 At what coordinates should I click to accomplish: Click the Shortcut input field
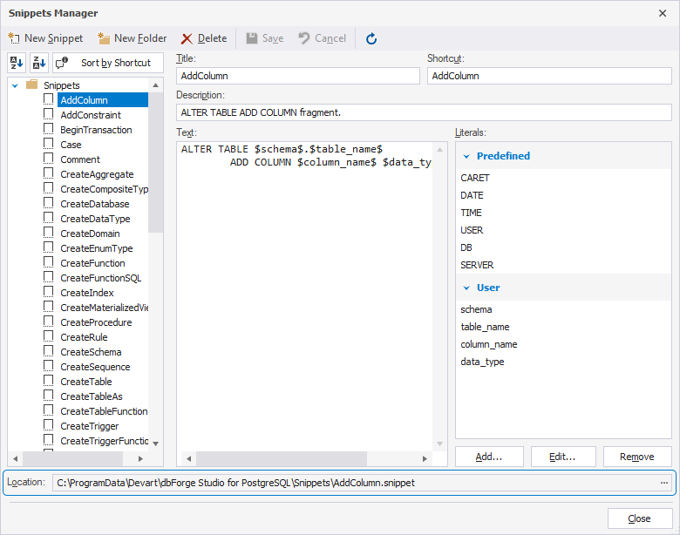tap(549, 76)
